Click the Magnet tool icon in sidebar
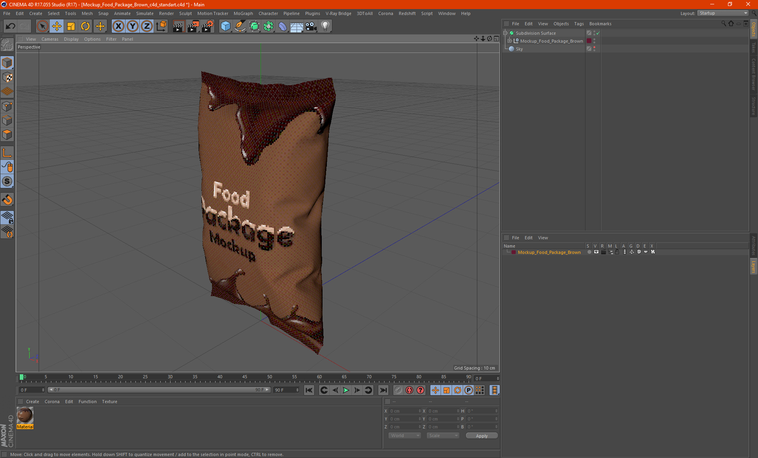This screenshot has height=458, width=758. click(8, 200)
